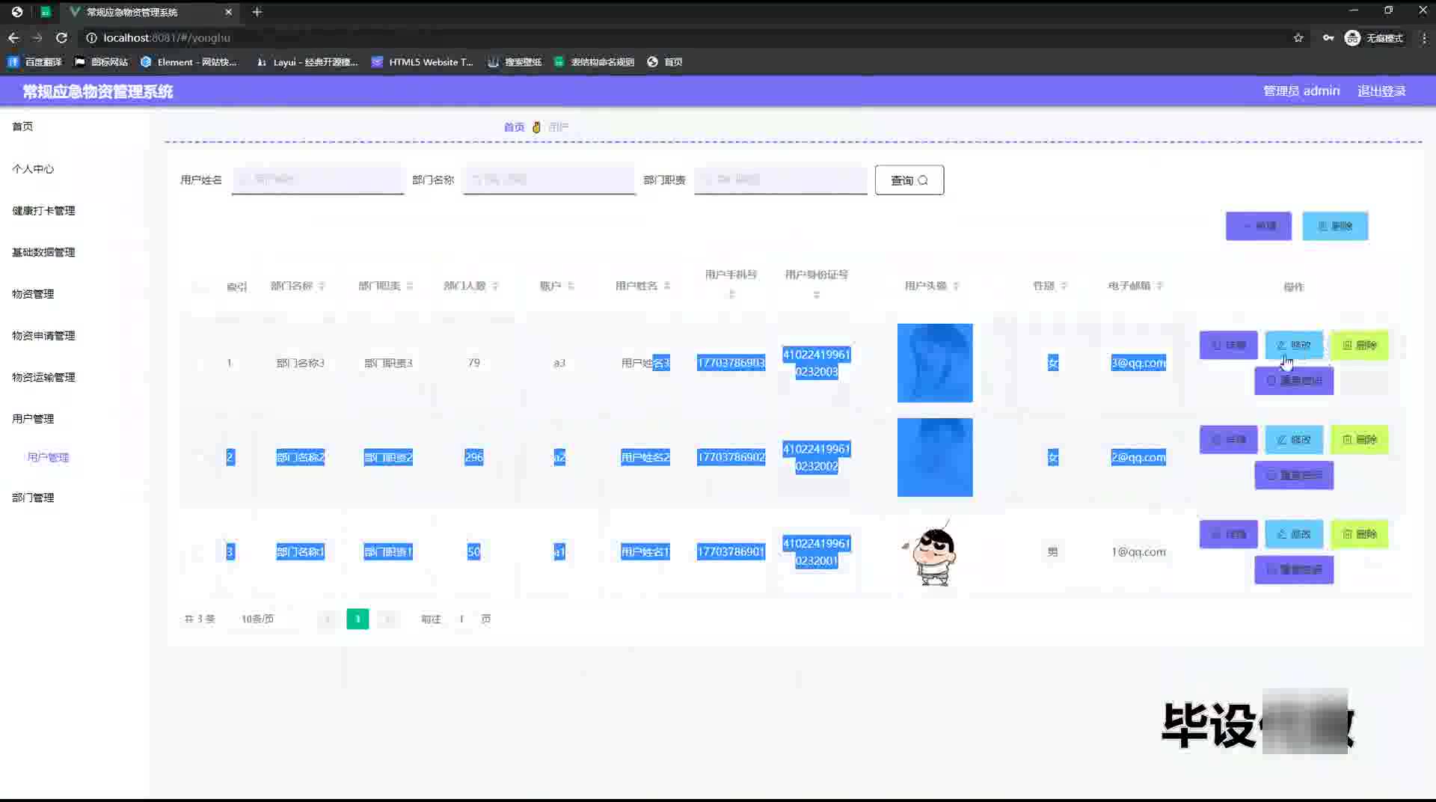This screenshot has height=802, width=1436.
Task: Focus the 部门职责 search field
Action: coord(781,180)
